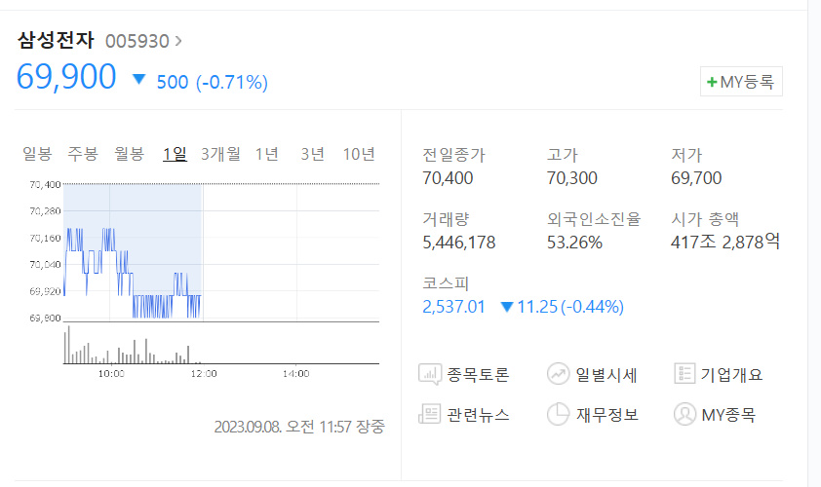Click the 전일종가 label
This screenshot has width=821, height=487.
(454, 155)
